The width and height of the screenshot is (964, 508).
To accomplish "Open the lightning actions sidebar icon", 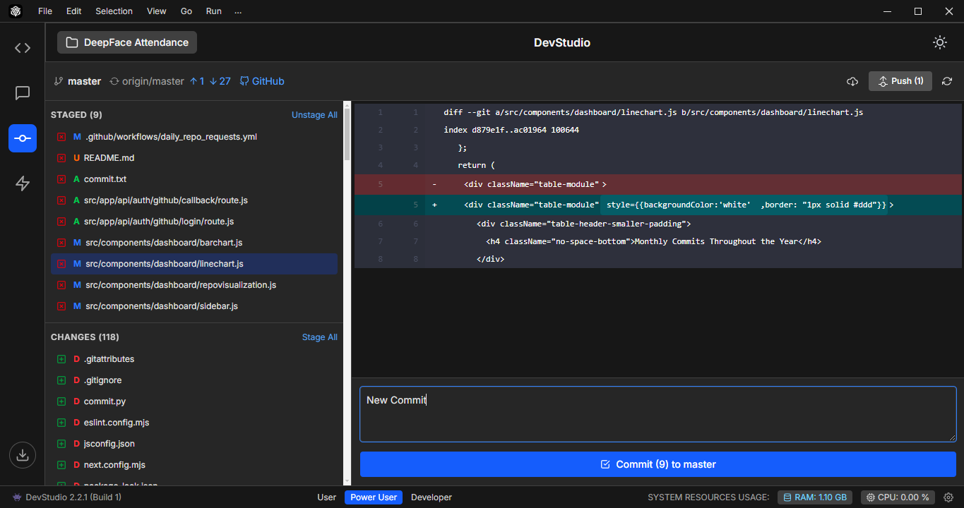I will pyautogui.click(x=23, y=183).
